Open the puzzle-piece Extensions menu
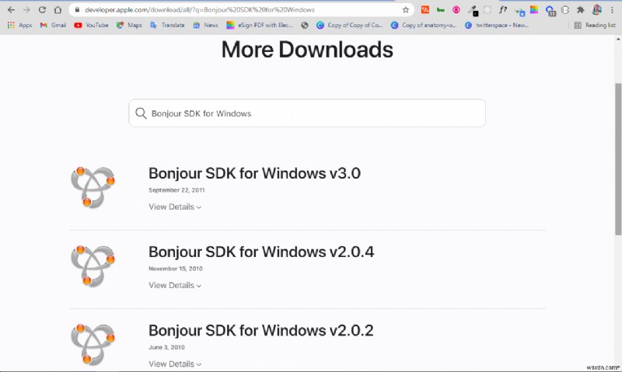This screenshot has height=372, width=622. point(581,10)
